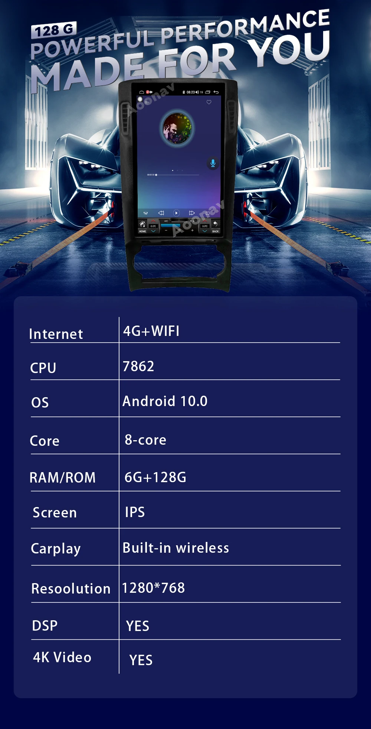Open recent apps icon in status bar
Image resolution: width=371 pixels, height=729 pixels.
207,92
